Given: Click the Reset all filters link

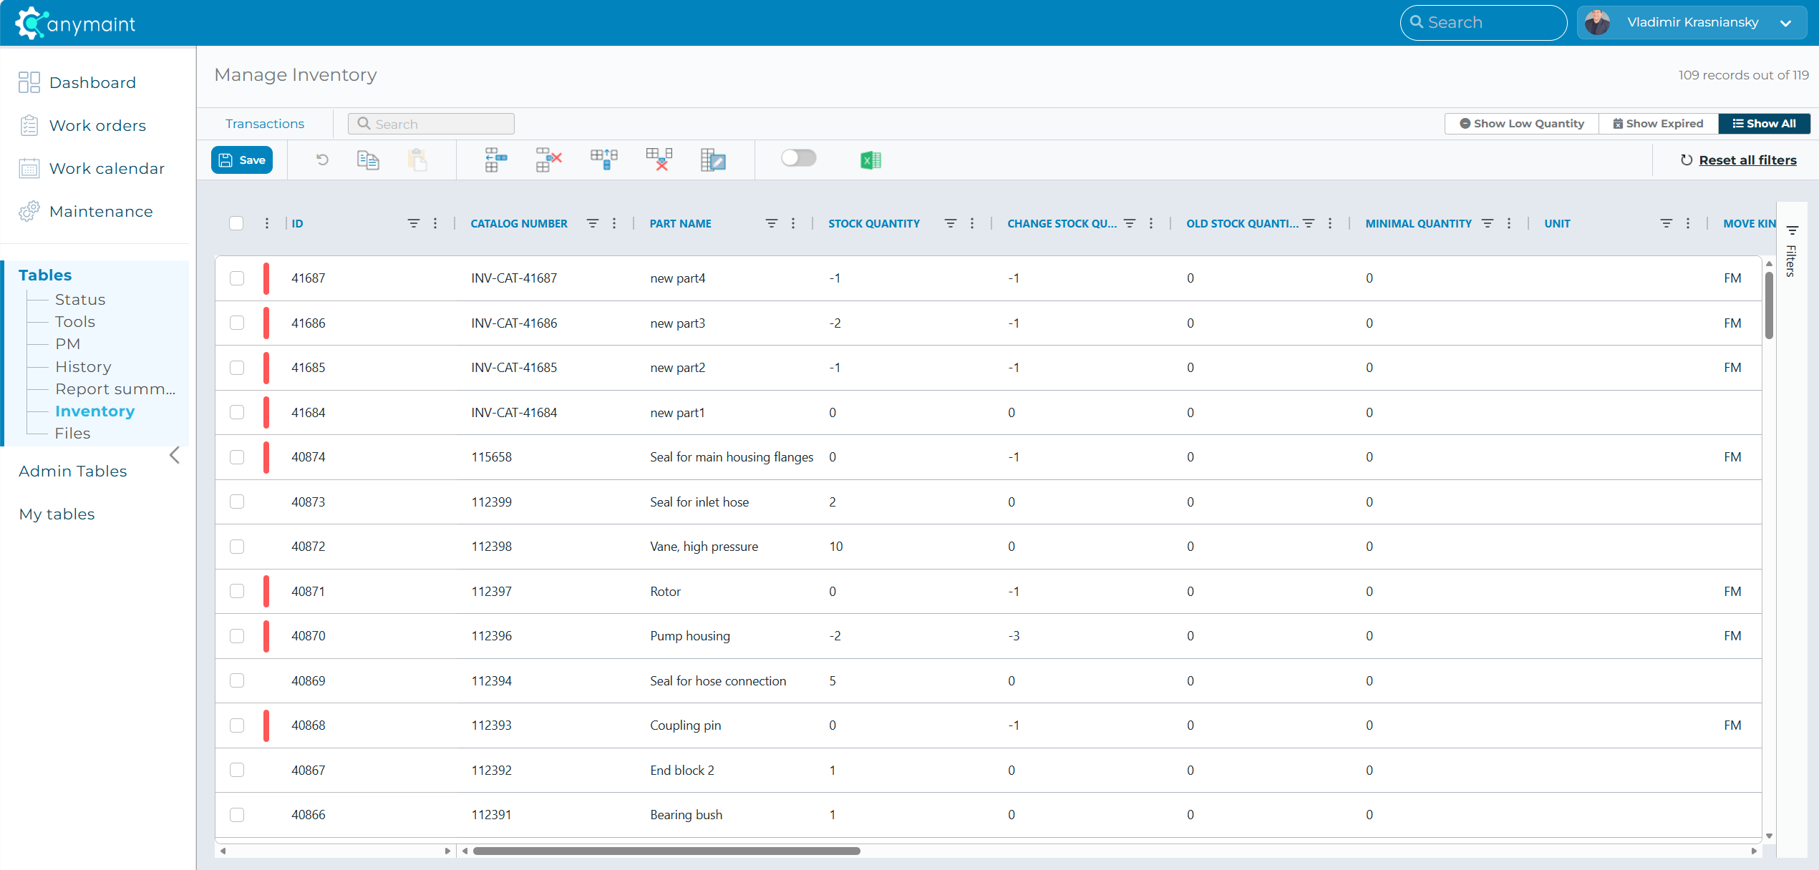Looking at the screenshot, I should [1747, 160].
